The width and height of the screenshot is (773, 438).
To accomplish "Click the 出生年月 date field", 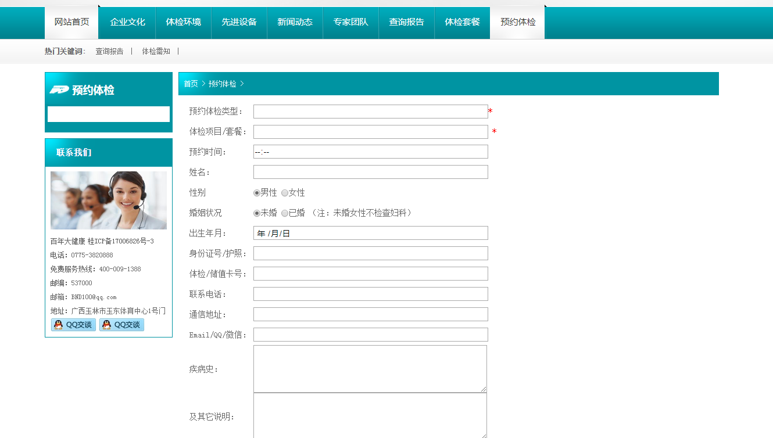I will click(x=370, y=233).
